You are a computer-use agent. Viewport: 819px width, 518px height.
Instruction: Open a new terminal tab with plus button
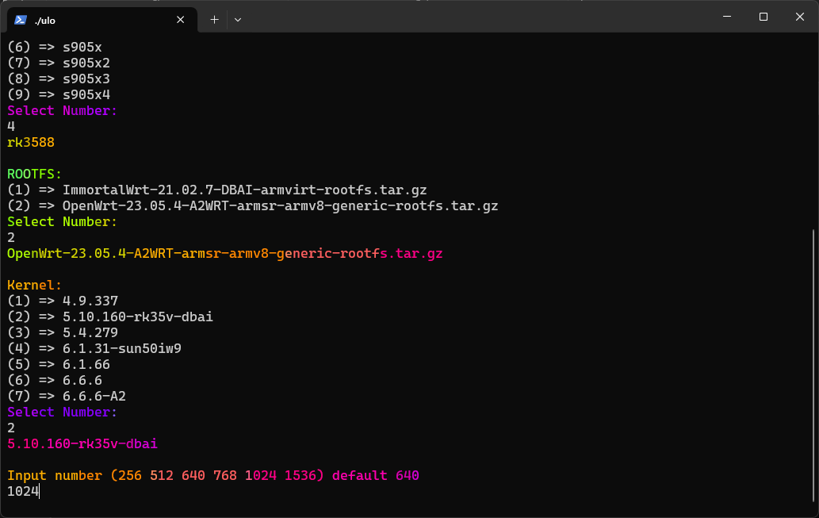pyautogui.click(x=214, y=20)
